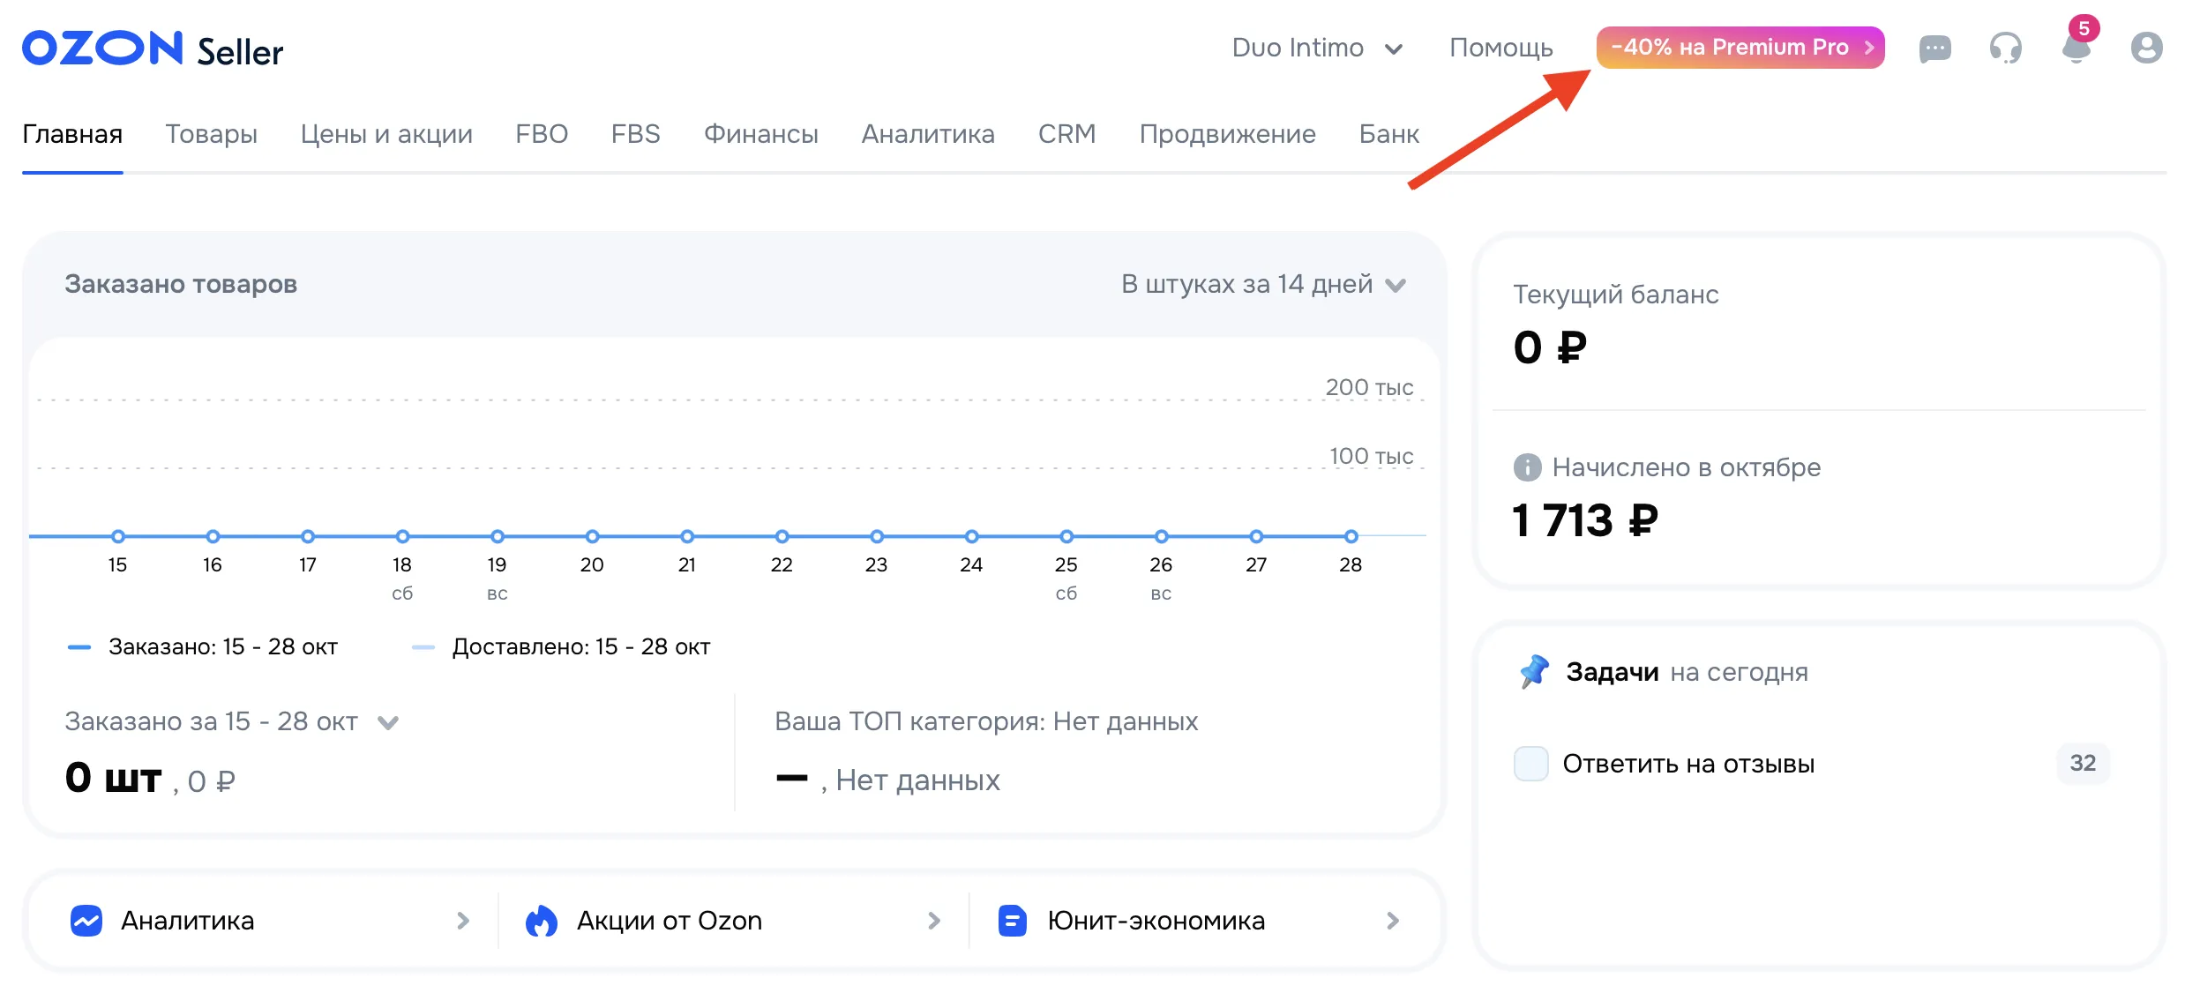Click the Юнит-экономика document icon

pos(1012,921)
